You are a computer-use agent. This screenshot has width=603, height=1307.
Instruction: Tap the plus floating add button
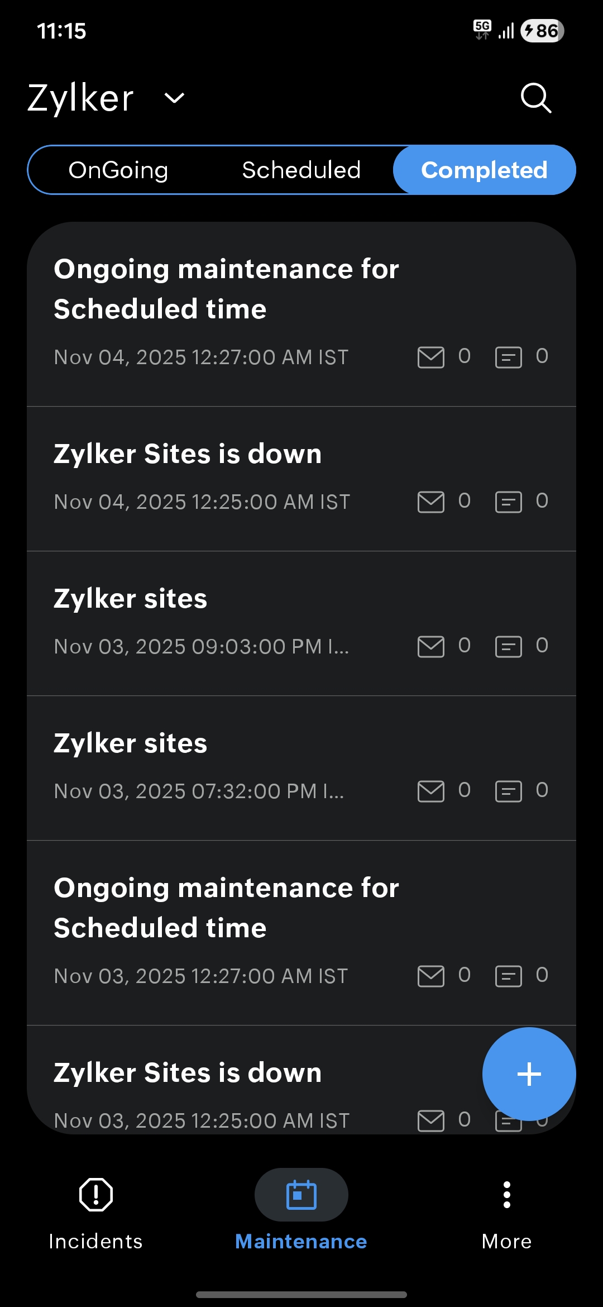coord(529,1074)
